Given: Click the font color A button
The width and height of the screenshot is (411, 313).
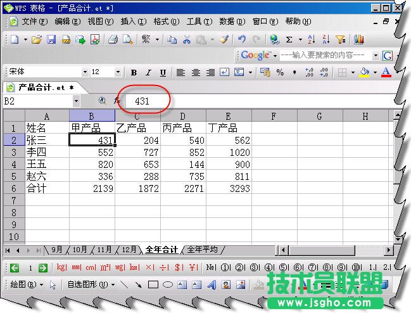Looking at the screenshot, I should click(386, 72).
